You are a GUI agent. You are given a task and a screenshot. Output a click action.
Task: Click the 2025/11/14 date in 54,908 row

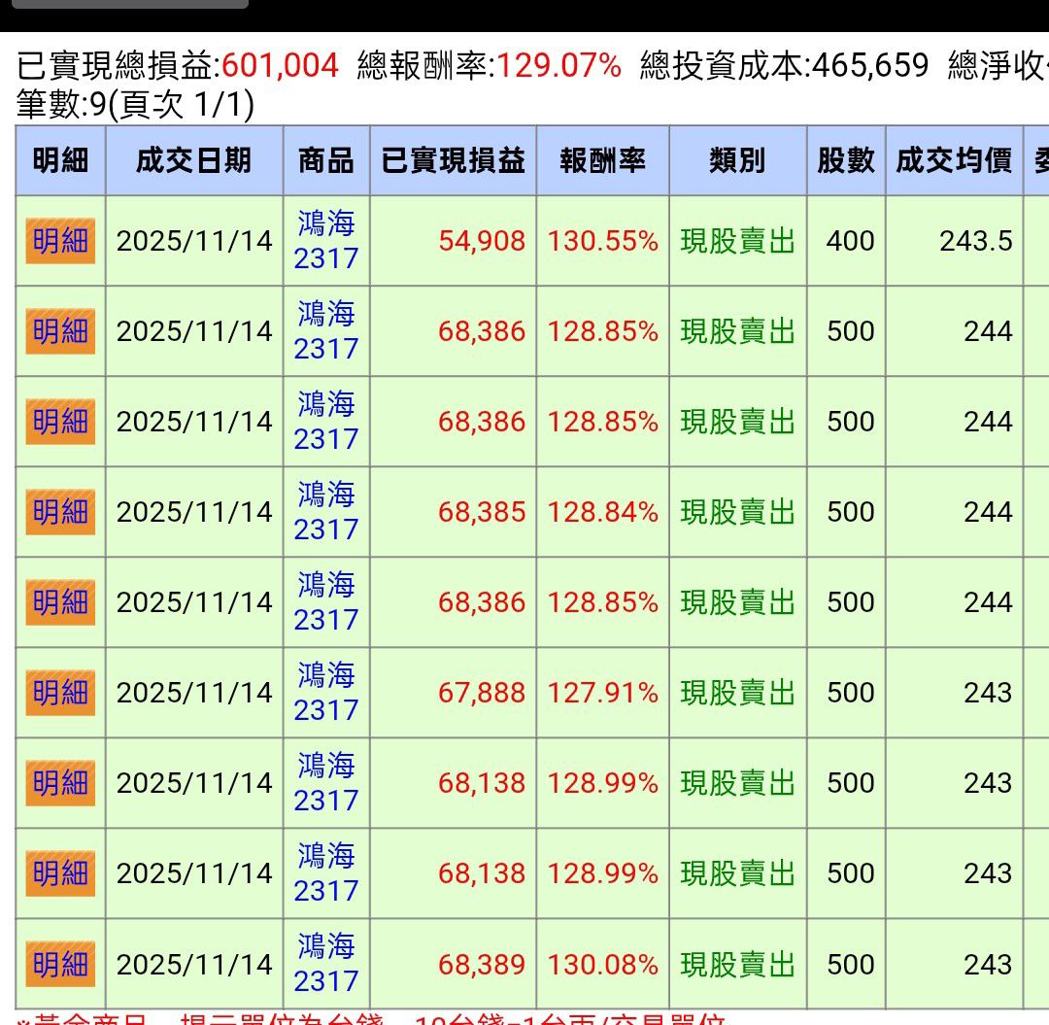[194, 241]
